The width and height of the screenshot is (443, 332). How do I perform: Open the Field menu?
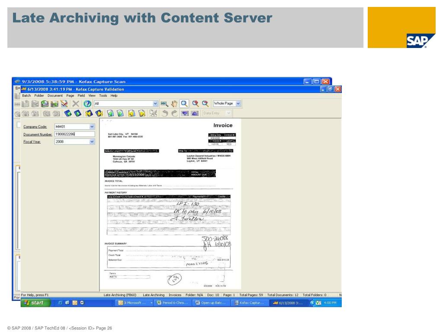click(81, 96)
